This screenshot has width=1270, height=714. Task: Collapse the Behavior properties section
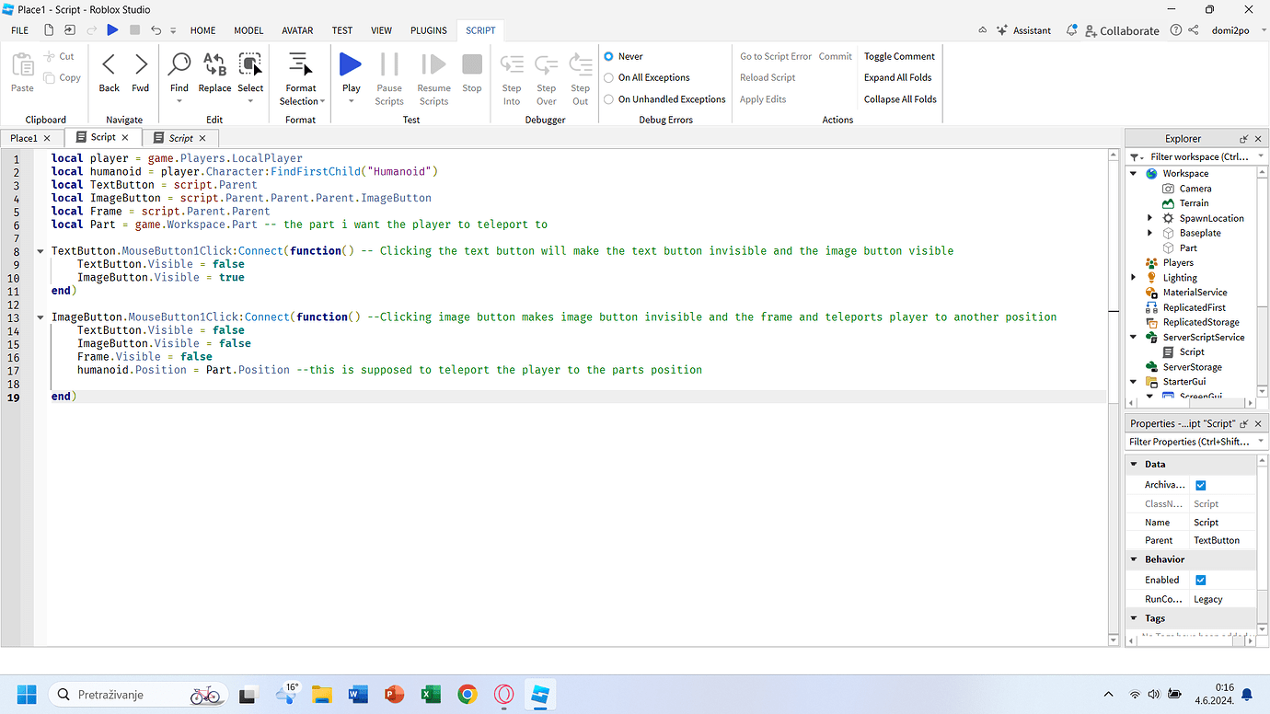coord(1135,559)
